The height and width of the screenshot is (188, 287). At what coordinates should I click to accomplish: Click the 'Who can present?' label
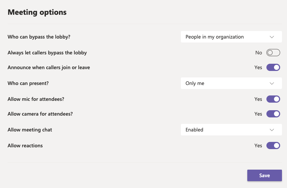tap(28, 83)
